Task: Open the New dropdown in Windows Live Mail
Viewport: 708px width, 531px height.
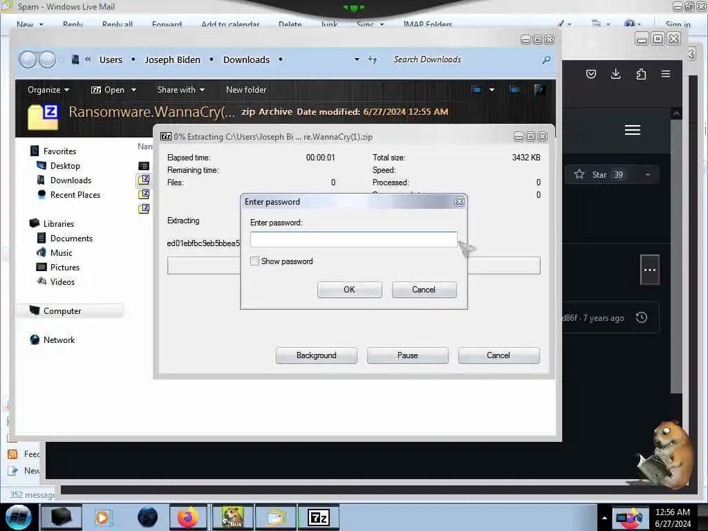Action: [30, 24]
